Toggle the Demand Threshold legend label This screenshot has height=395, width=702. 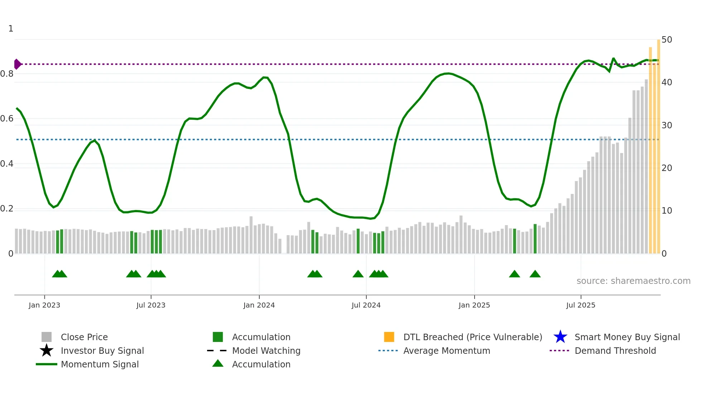[615, 351]
